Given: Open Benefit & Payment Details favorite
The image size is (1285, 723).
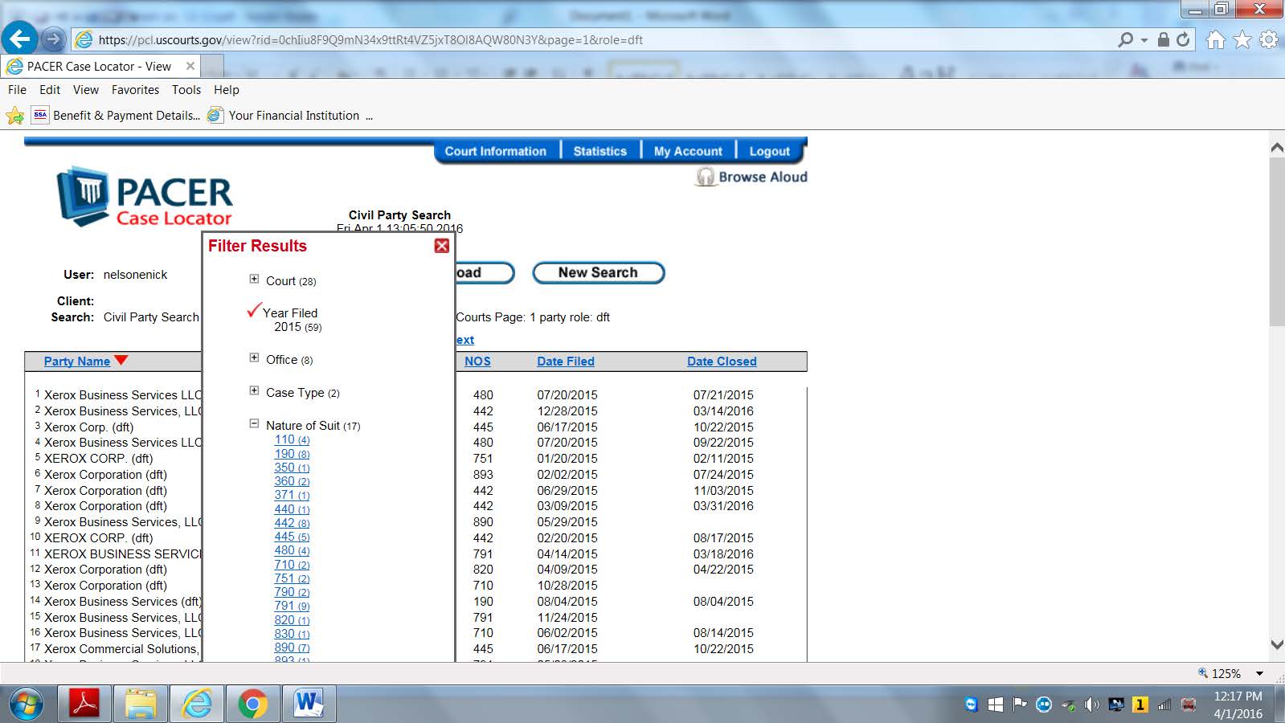Looking at the screenshot, I should [117, 116].
